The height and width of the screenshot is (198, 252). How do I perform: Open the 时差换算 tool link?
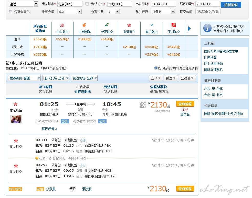tap(210, 57)
